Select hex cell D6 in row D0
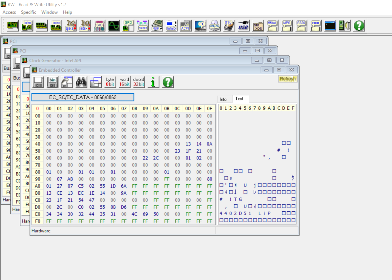392x280 pixels. pos(124,207)
